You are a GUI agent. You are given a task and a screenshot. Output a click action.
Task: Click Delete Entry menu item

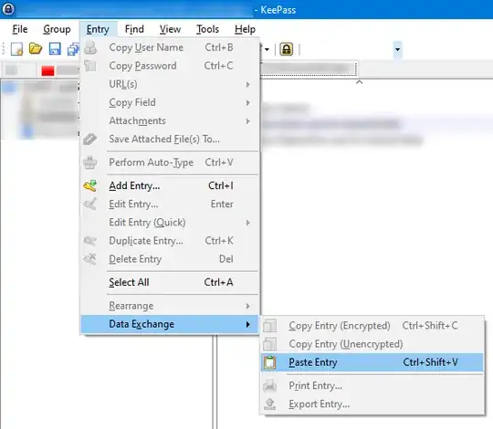click(170, 259)
